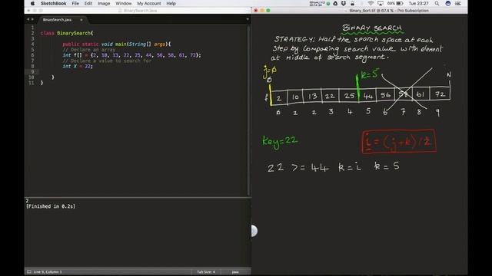This screenshot has height=276, width=492.
Task: Open the File menu
Action: point(75,3)
